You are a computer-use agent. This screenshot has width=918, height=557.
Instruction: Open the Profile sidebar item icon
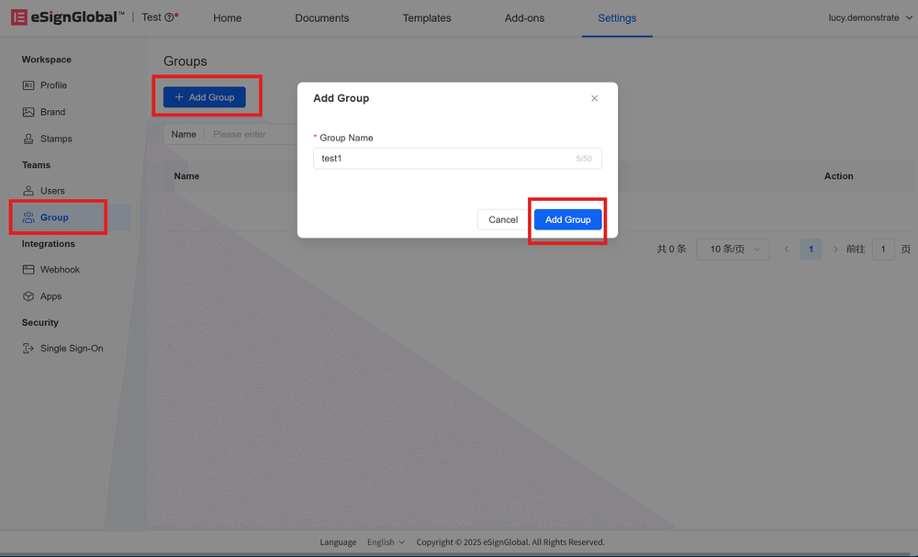pos(28,85)
